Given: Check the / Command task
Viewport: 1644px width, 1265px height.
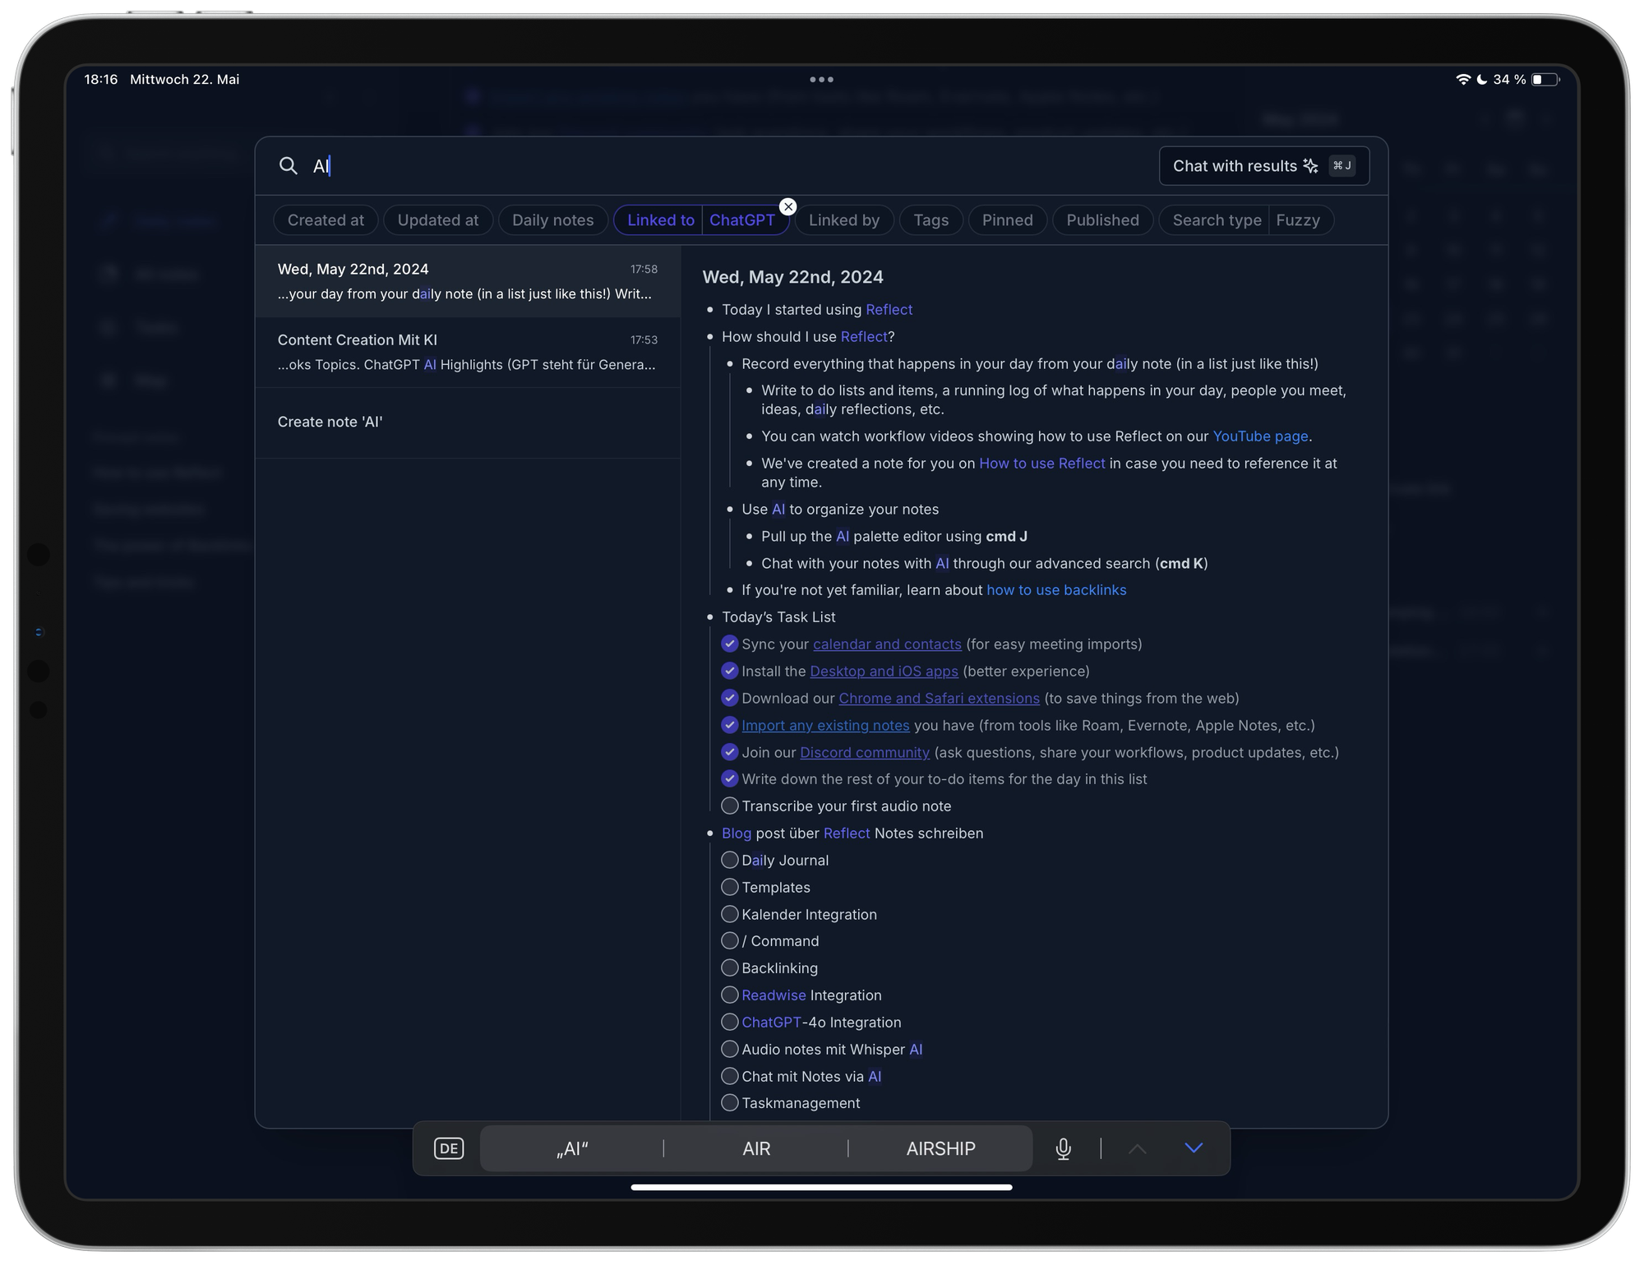Looking at the screenshot, I should click(x=729, y=940).
